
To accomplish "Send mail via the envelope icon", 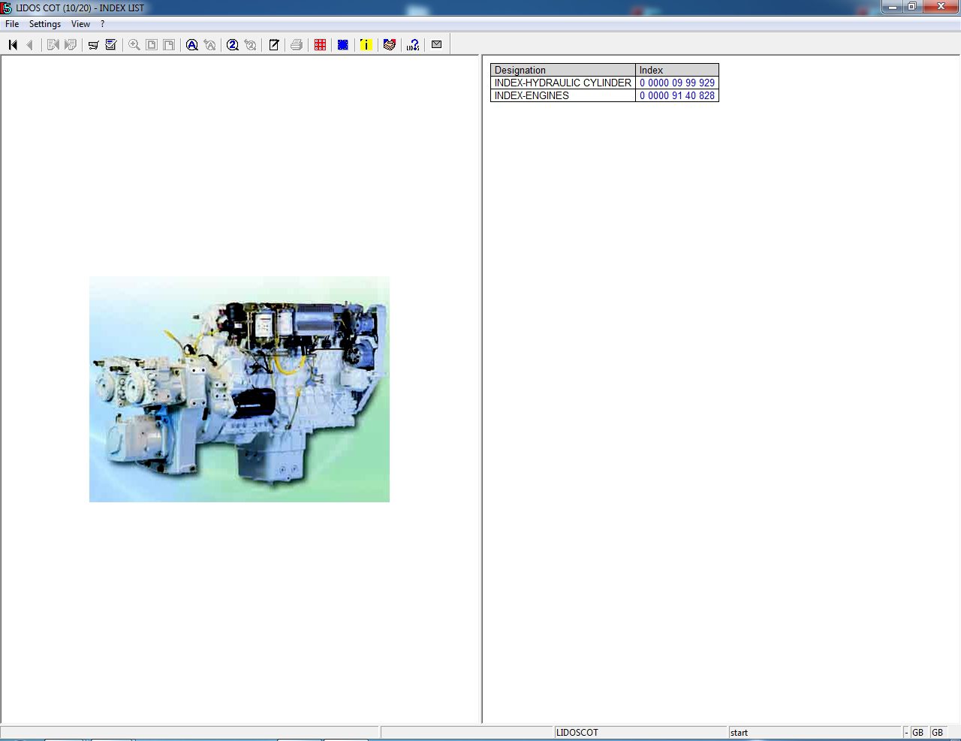I will pos(436,44).
